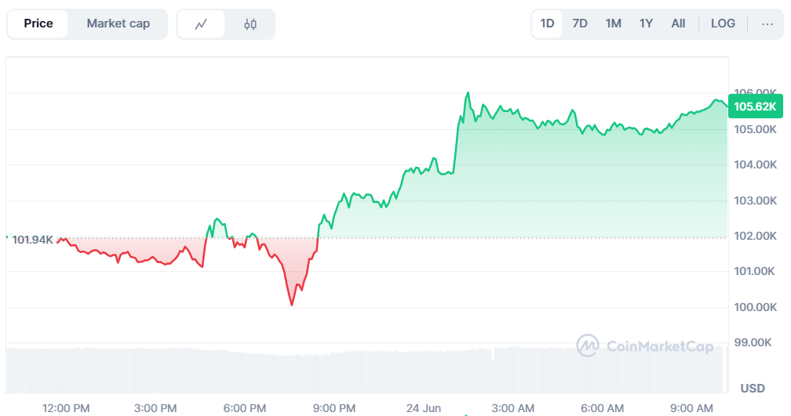Click the highest green peak on chart
The height and width of the screenshot is (416, 791).
(x=468, y=92)
